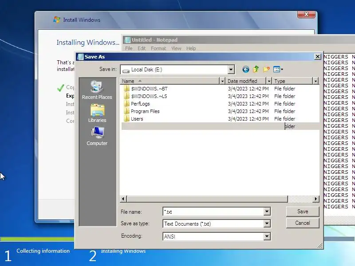Click the Local Disk (E:) drive icon
The width and height of the screenshot is (355, 266).
126,70
